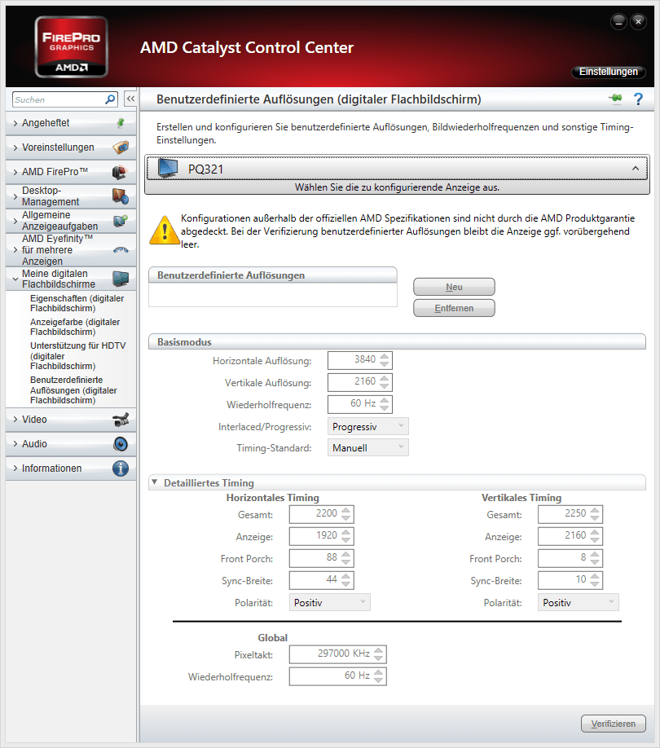Viewport: 660px width, 748px height.
Task: Click the vertical Sync-Breite stepper at 10
Action: 595,580
